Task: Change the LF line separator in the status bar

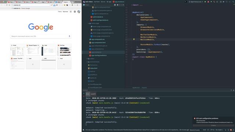Action: [208, 130]
